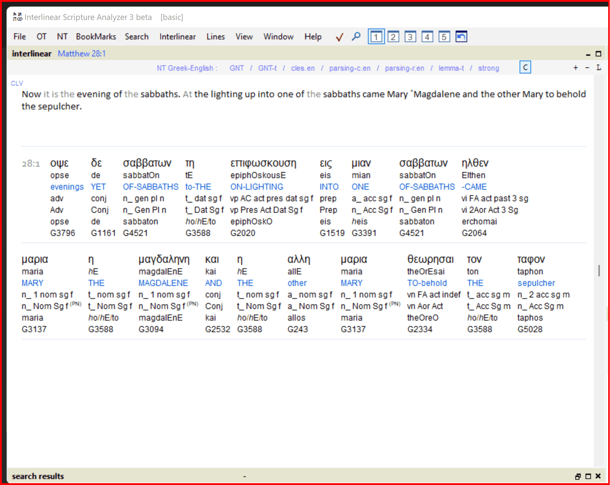Switch to window layout 1
Image resolution: width=610 pixels, height=485 pixels.
(x=376, y=37)
